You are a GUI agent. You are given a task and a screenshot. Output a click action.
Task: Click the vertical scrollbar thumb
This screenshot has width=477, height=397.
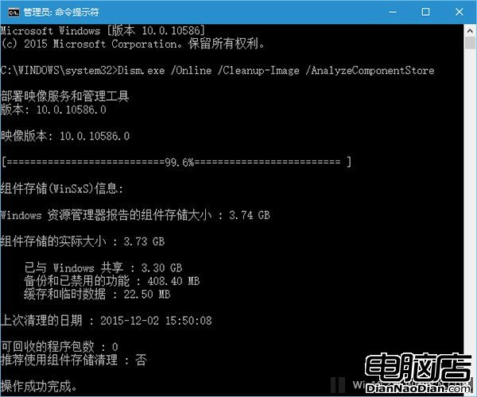tap(470, 43)
